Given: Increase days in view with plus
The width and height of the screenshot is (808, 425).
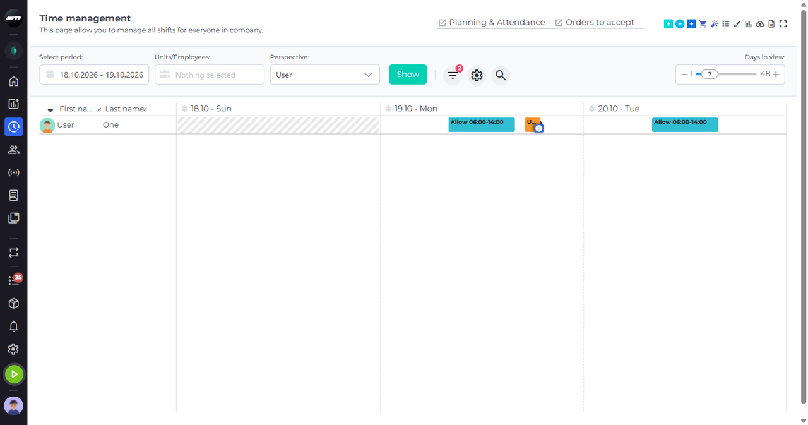Looking at the screenshot, I should (x=776, y=74).
